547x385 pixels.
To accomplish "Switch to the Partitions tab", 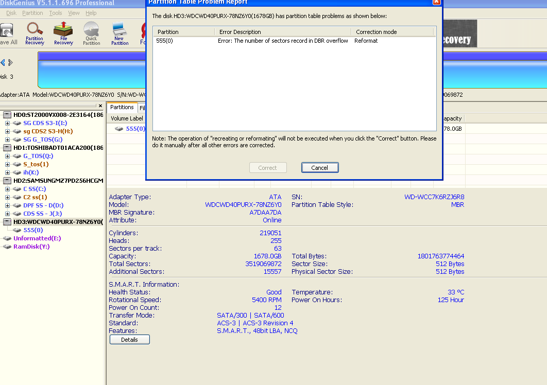I will point(122,107).
